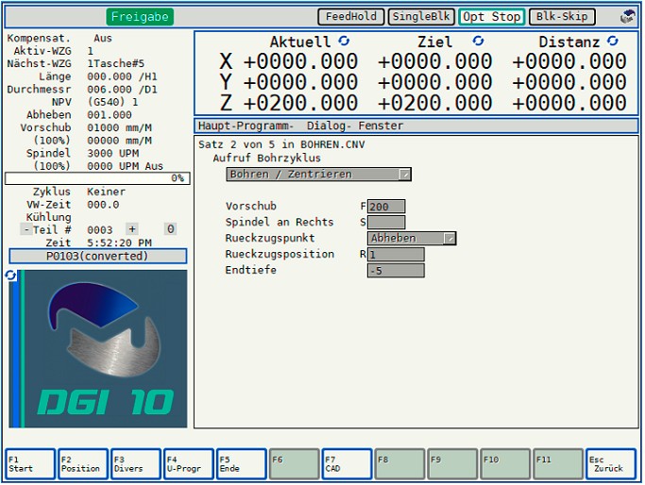Viewport: 645px width, 485px height.
Task: Click the Spindel value 3000 UPM
Action: (112, 153)
